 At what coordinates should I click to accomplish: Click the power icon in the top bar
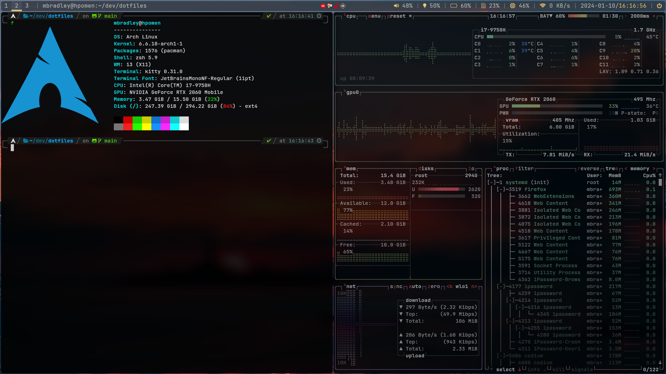click(x=659, y=6)
